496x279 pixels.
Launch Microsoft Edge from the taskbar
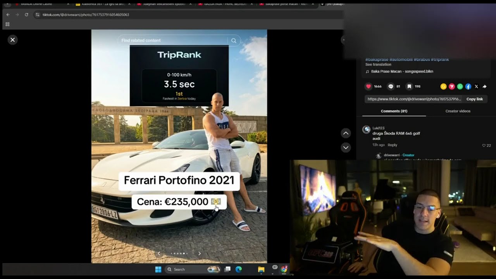coord(239,269)
